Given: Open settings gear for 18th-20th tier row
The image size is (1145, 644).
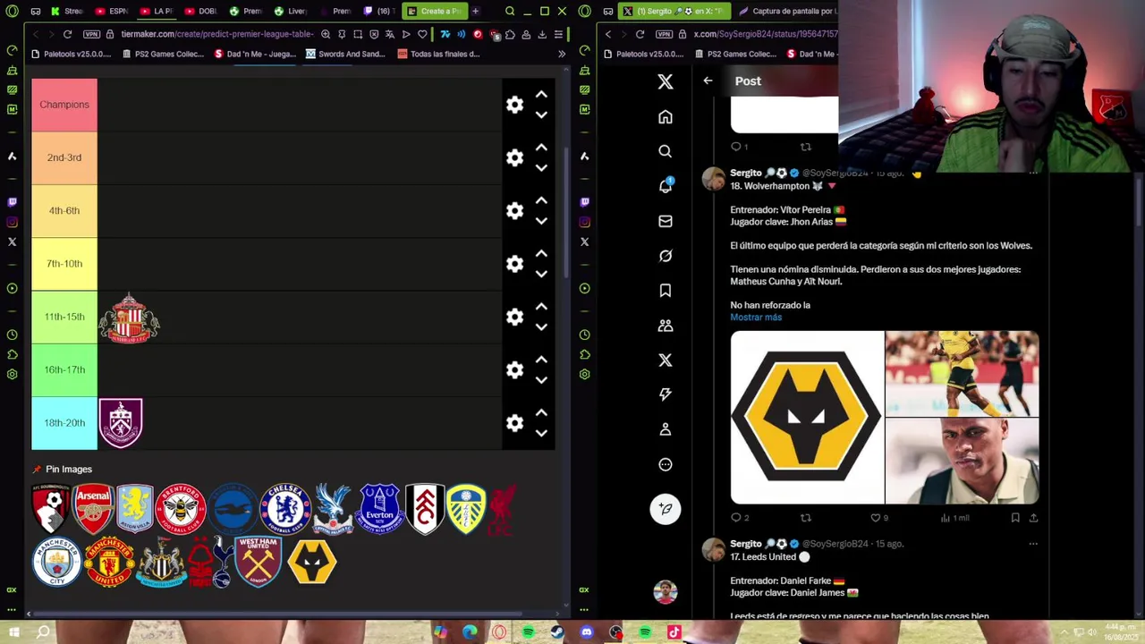Looking at the screenshot, I should coord(514,423).
